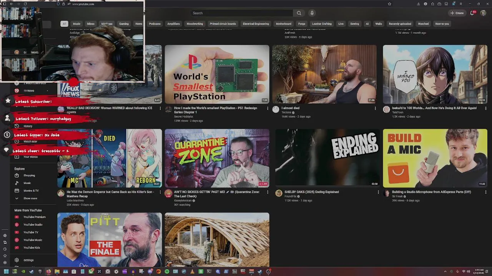Open the YouTube Studio icon
Viewport: 492px width, 276px height.
click(x=17, y=225)
